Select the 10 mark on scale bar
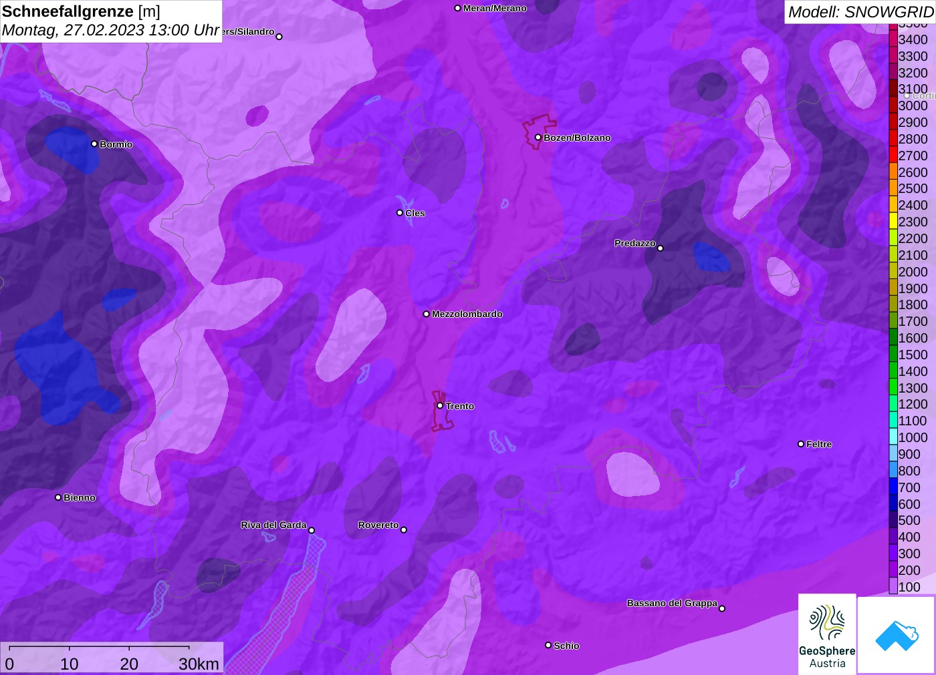The width and height of the screenshot is (936, 675). (70, 664)
